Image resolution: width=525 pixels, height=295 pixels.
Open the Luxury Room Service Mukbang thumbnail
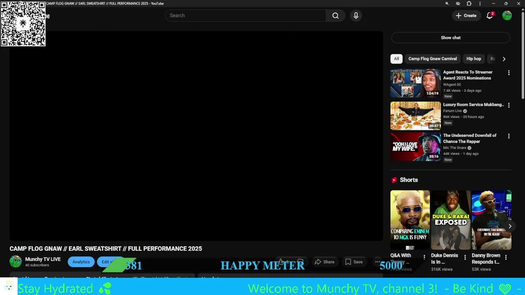(x=415, y=116)
